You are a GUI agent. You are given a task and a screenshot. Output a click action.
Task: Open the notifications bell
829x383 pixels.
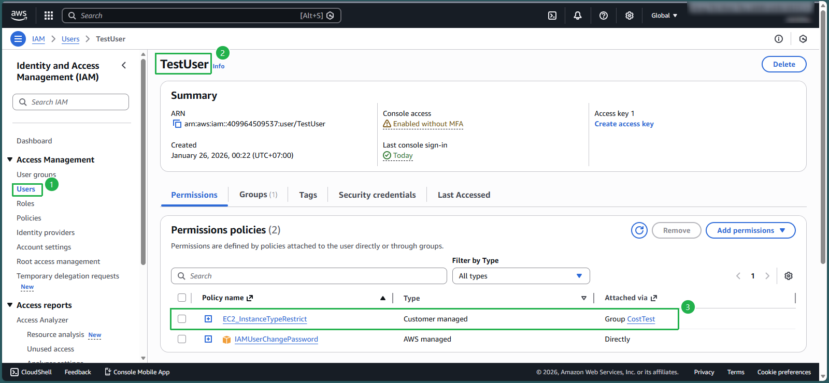(x=578, y=16)
